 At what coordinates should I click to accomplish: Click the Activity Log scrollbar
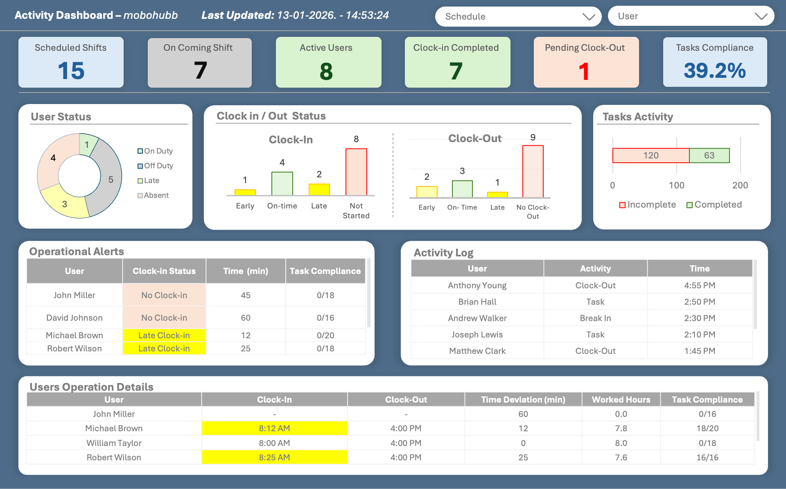[755, 295]
